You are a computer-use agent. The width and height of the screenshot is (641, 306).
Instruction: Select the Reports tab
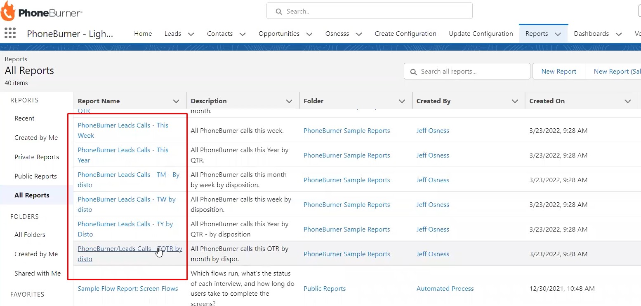tap(537, 34)
